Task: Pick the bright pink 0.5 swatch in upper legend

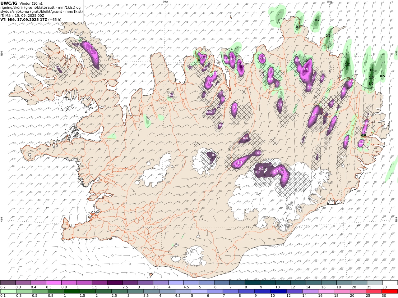Action: [54, 282]
